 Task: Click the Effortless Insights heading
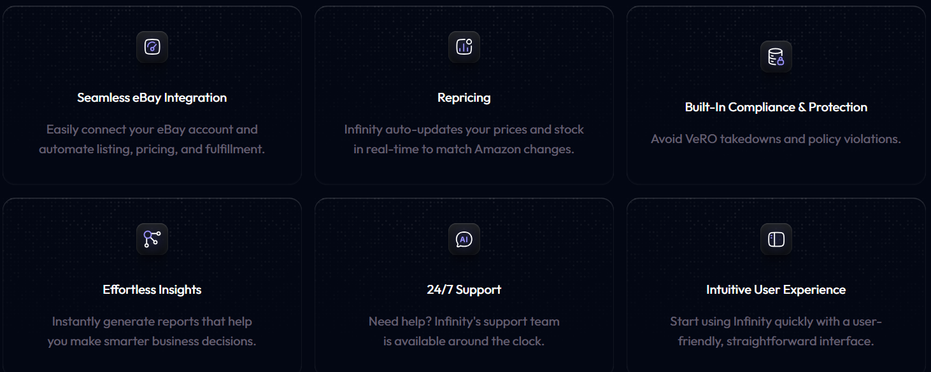coord(152,290)
